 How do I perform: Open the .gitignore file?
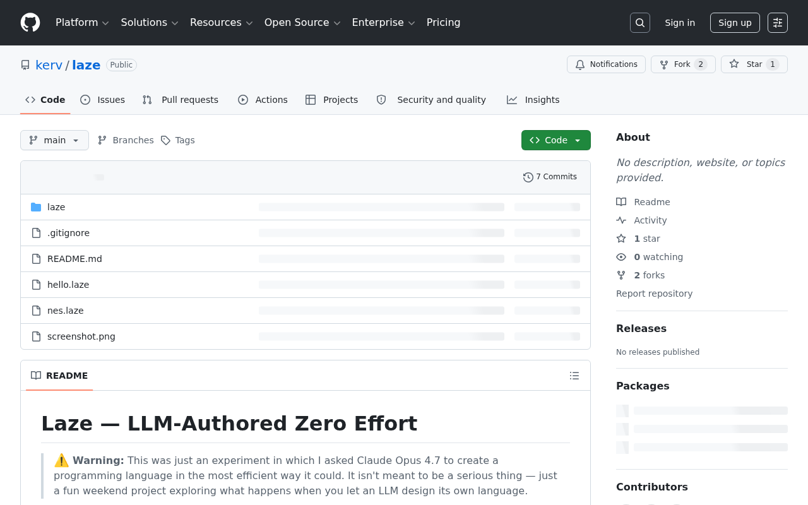click(68, 233)
